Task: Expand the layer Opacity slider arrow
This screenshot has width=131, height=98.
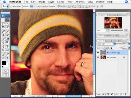Action: coord(129,44)
